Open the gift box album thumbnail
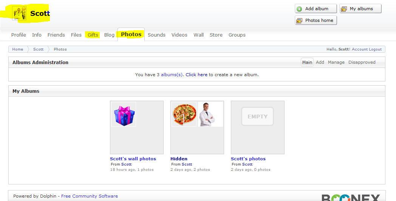Image resolution: width=396 pixels, height=201 pixels. pos(124,114)
